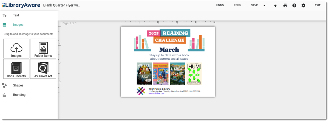
Task: Click the document title 'Blank Quarter Flyer wi...'
Action: pos(62,5)
